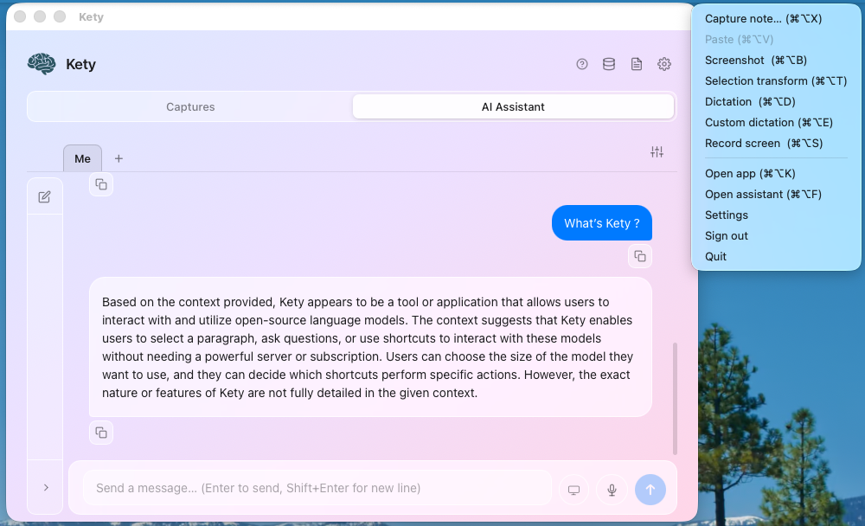Copy the assistant's Kety answer
The image size is (865, 526).
point(101,433)
